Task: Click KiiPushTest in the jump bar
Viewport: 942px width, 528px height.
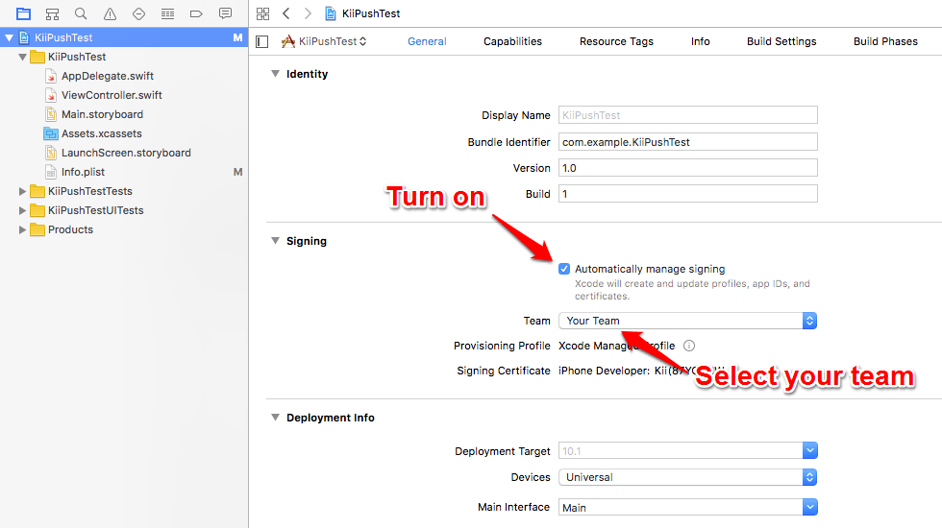Action: [x=371, y=13]
